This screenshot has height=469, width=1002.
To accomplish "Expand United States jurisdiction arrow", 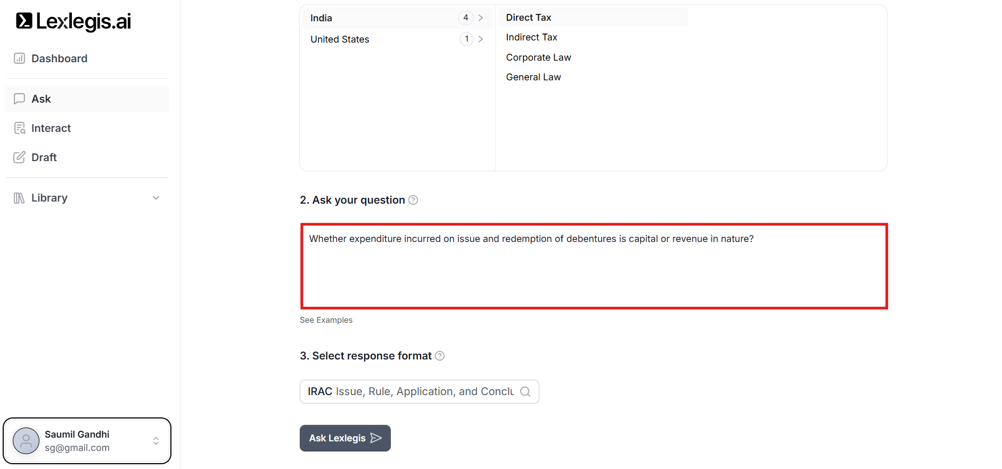I will tap(481, 39).
